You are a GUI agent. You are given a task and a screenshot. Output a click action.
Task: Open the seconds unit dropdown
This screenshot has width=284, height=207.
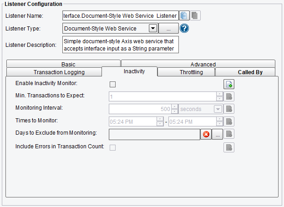[x=218, y=109]
